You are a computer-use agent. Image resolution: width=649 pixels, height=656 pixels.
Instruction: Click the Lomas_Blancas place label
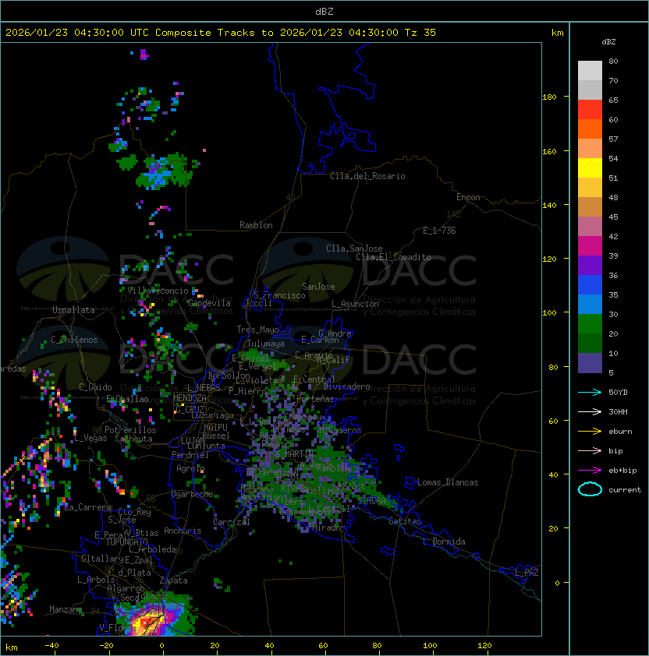tap(448, 482)
